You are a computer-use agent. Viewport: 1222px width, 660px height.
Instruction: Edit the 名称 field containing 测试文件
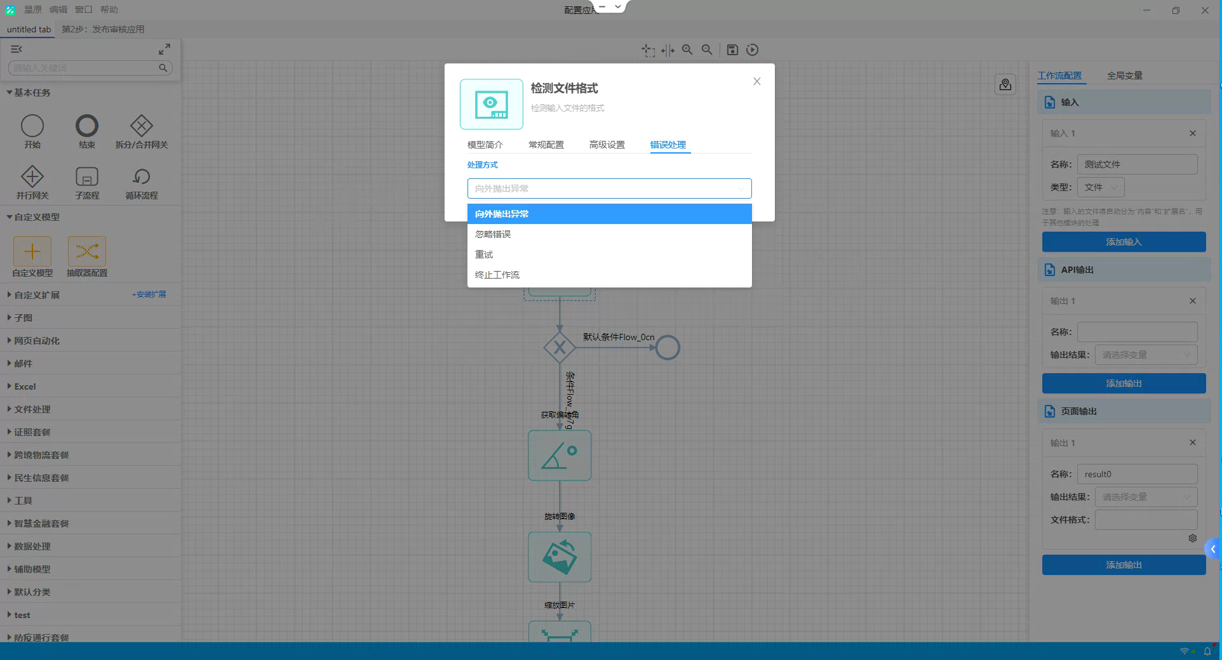pos(1137,164)
